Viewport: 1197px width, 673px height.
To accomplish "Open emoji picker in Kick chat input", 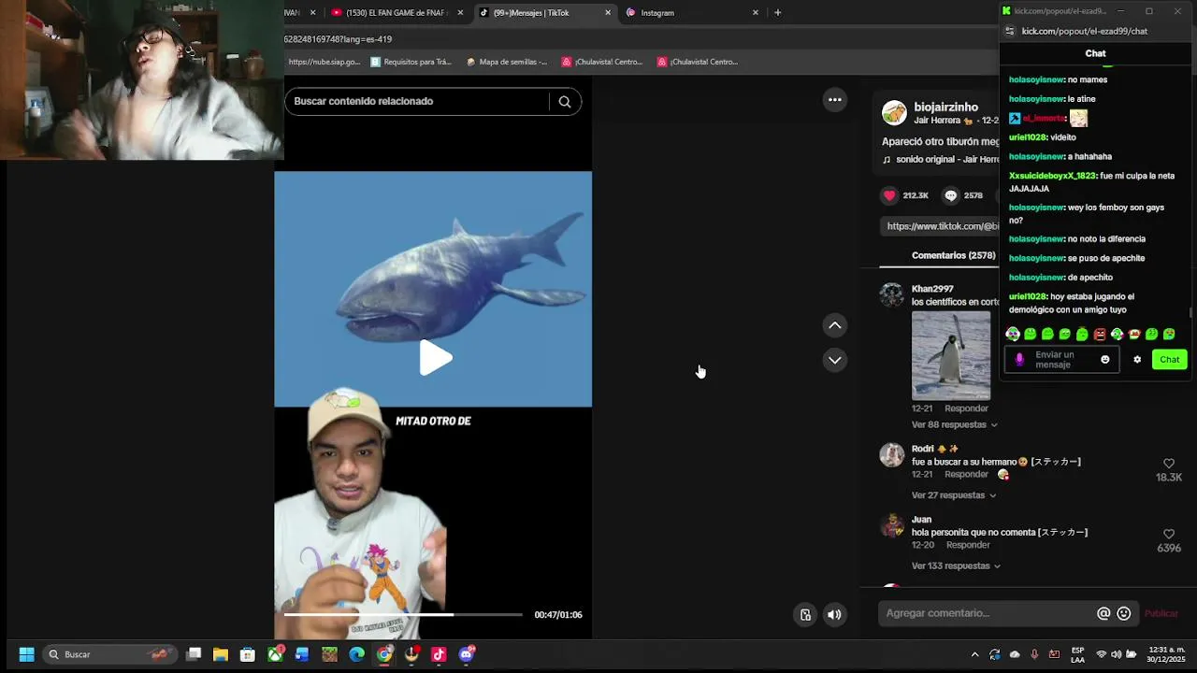I will (x=1105, y=360).
